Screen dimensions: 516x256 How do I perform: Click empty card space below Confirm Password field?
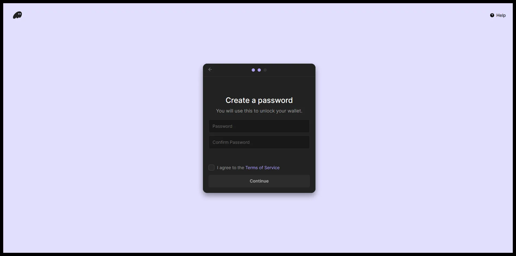[x=259, y=156]
